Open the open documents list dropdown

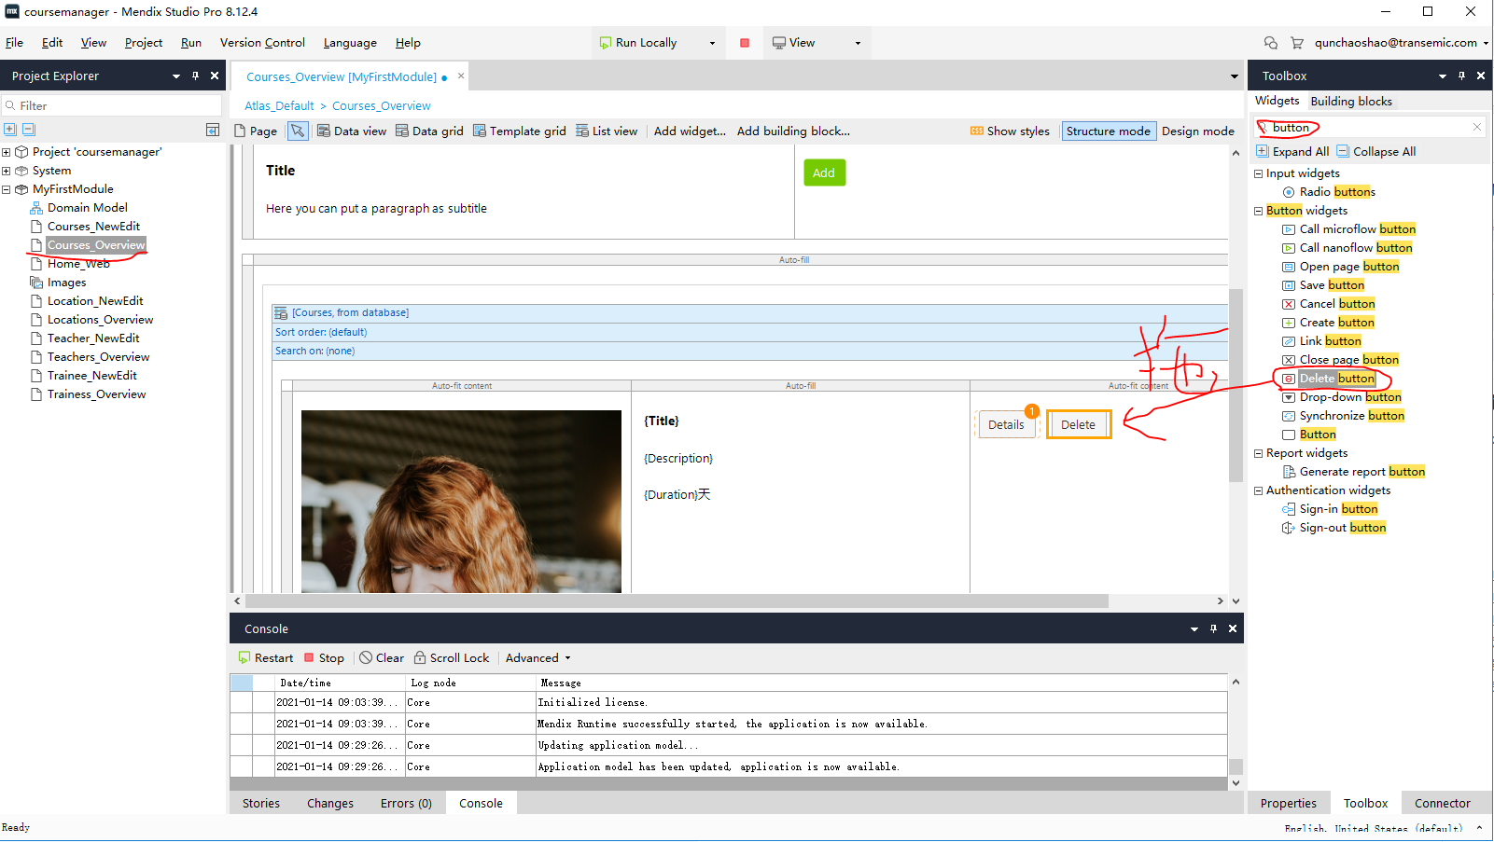click(x=1235, y=76)
